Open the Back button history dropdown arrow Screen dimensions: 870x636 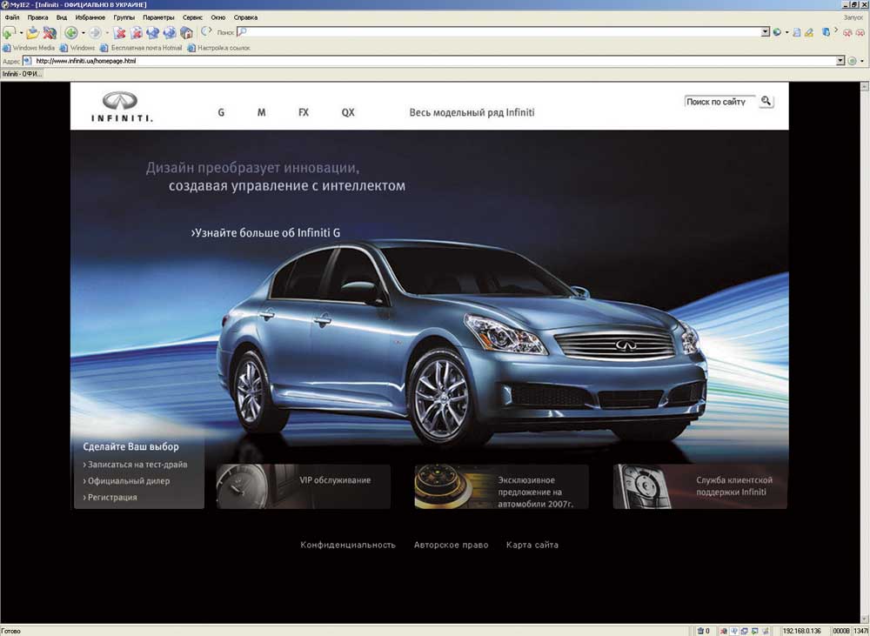(x=83, y=32)
